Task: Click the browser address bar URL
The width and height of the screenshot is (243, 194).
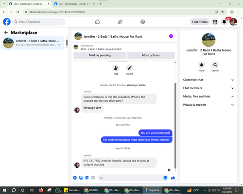Action: pyautogui.click(x=57, y=12)
